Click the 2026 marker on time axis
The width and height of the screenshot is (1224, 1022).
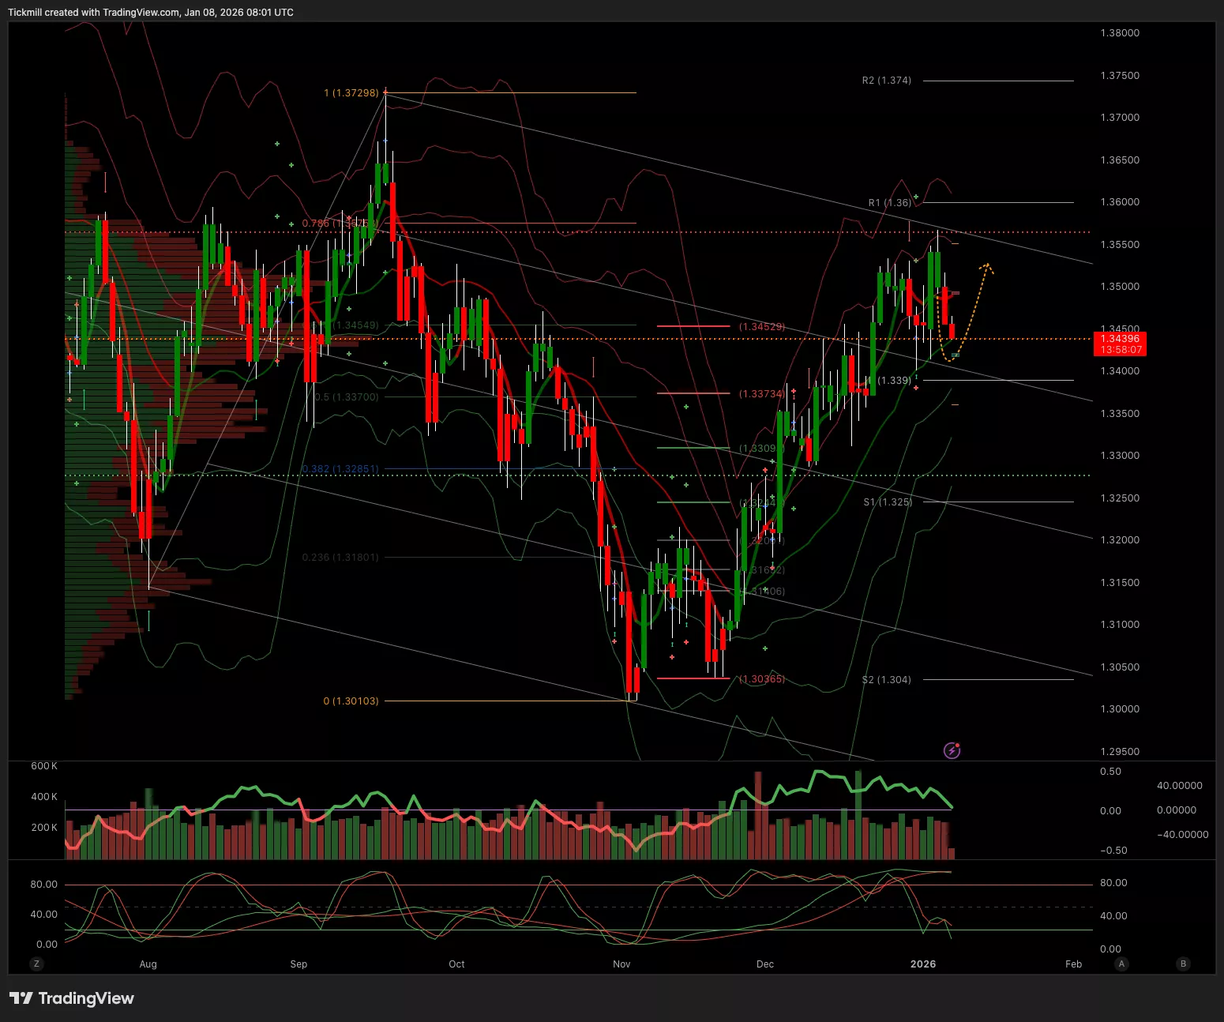tap(922, 964)
